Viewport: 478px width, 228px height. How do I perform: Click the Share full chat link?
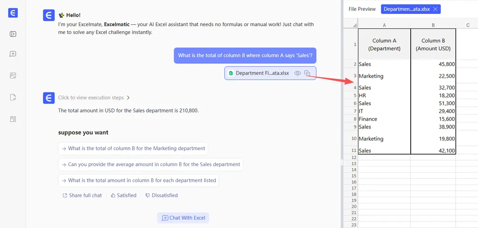click(82, 195)
